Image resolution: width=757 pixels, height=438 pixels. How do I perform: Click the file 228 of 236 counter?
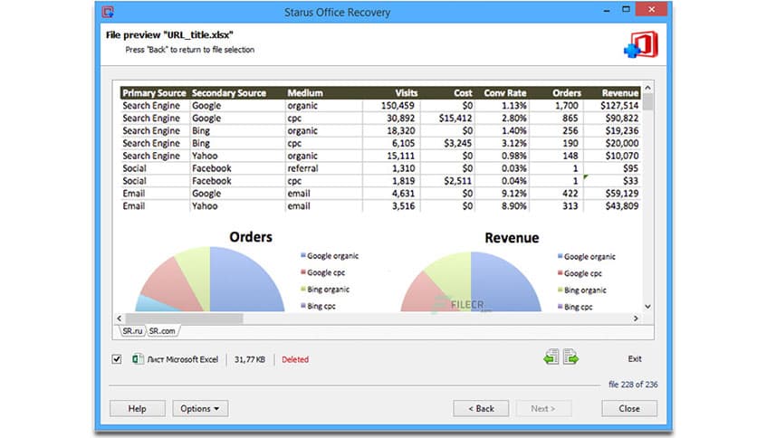pos(633,385)
